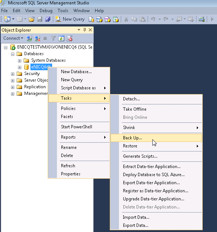This screenshot has height=232, width=217.
Task: Open the Policies submenu
Action: 79,108
